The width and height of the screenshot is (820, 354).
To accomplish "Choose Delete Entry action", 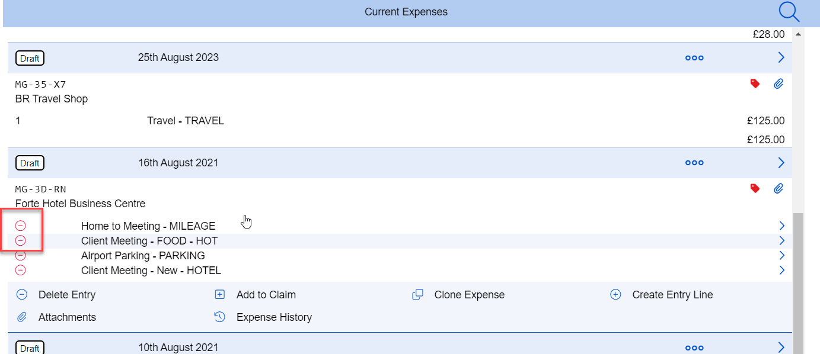I will pyautogui.click(x=67, y=295).
